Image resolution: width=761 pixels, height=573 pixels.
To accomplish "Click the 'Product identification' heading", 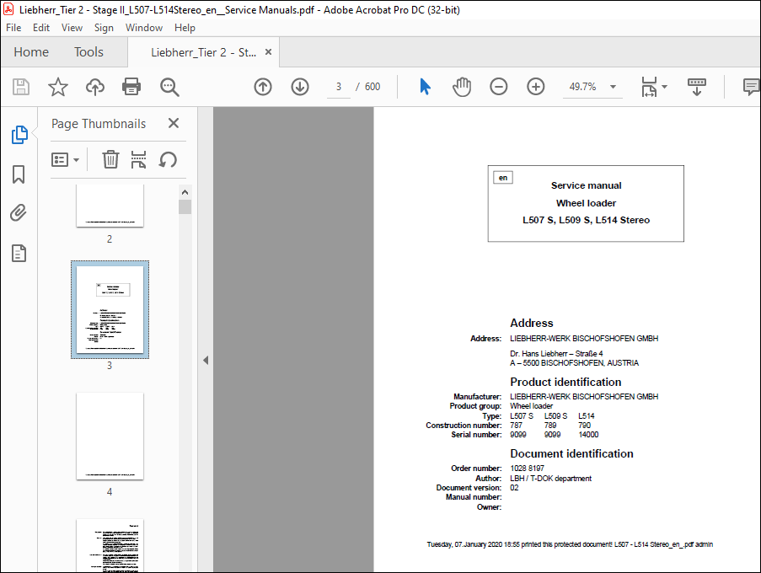I will coord(565,382).
